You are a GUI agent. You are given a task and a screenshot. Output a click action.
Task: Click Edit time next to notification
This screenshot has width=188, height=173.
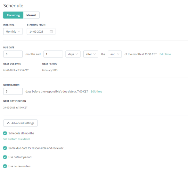point(96,91)
